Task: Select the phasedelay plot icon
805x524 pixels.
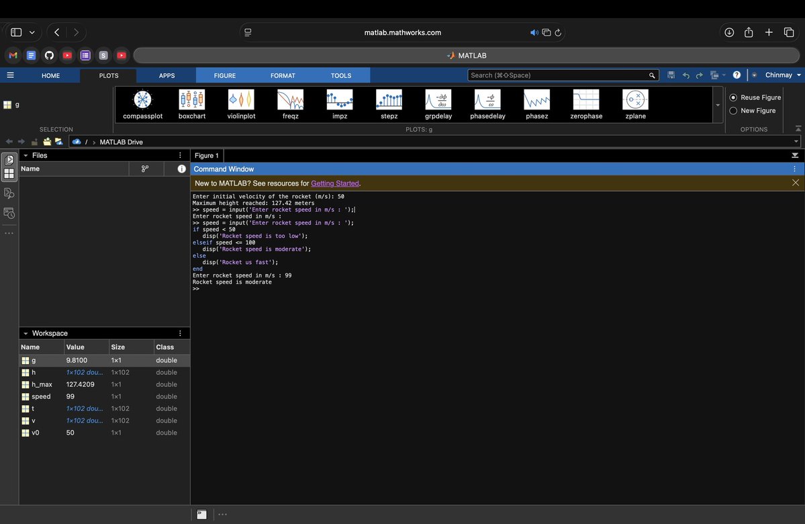Action: (487, 104)
